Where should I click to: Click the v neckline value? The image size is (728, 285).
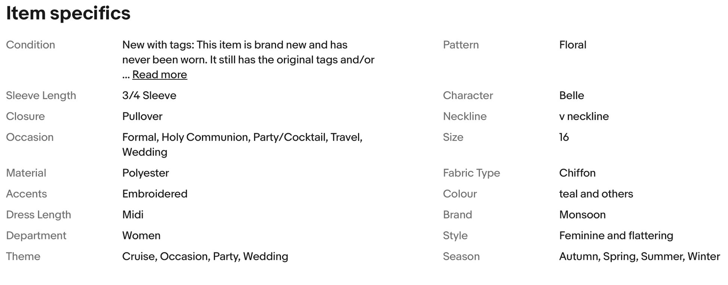tap(584, 116)
